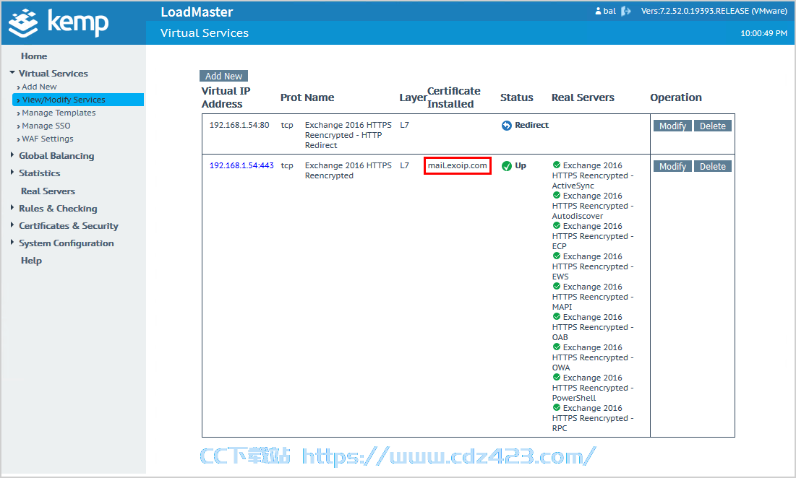Click green check for MAPI real server
Image resolution: width=796 pixels, height=478 pixels.
tap(557, 287)
